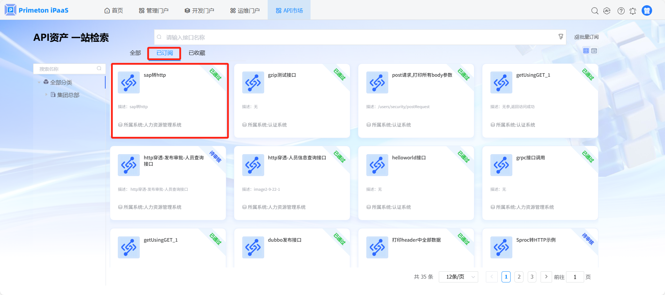This screenshot has width=665, height=295.
Task: Open the 运维门户 menu
Action: 245,10
